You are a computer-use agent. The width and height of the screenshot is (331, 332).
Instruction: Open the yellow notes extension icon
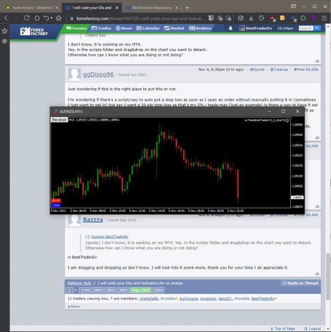coord(282,18)
